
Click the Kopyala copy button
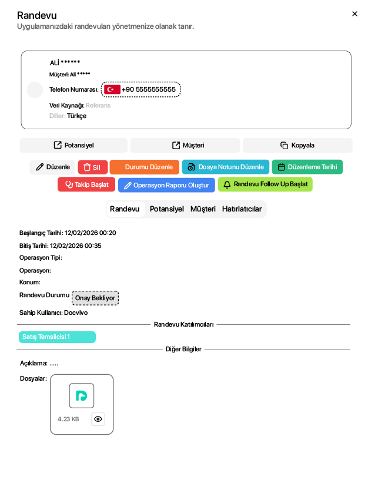click(297, 145)
